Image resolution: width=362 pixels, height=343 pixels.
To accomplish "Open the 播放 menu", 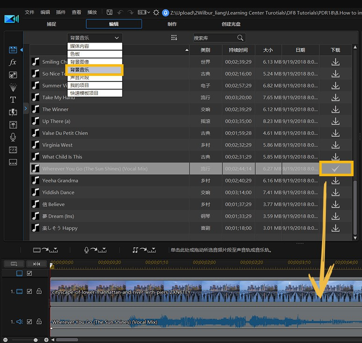I will click(x=92, y=12).
